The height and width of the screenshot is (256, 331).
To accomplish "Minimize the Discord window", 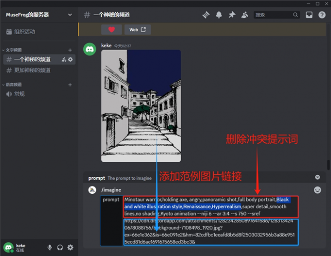I will tap(309, 3).
